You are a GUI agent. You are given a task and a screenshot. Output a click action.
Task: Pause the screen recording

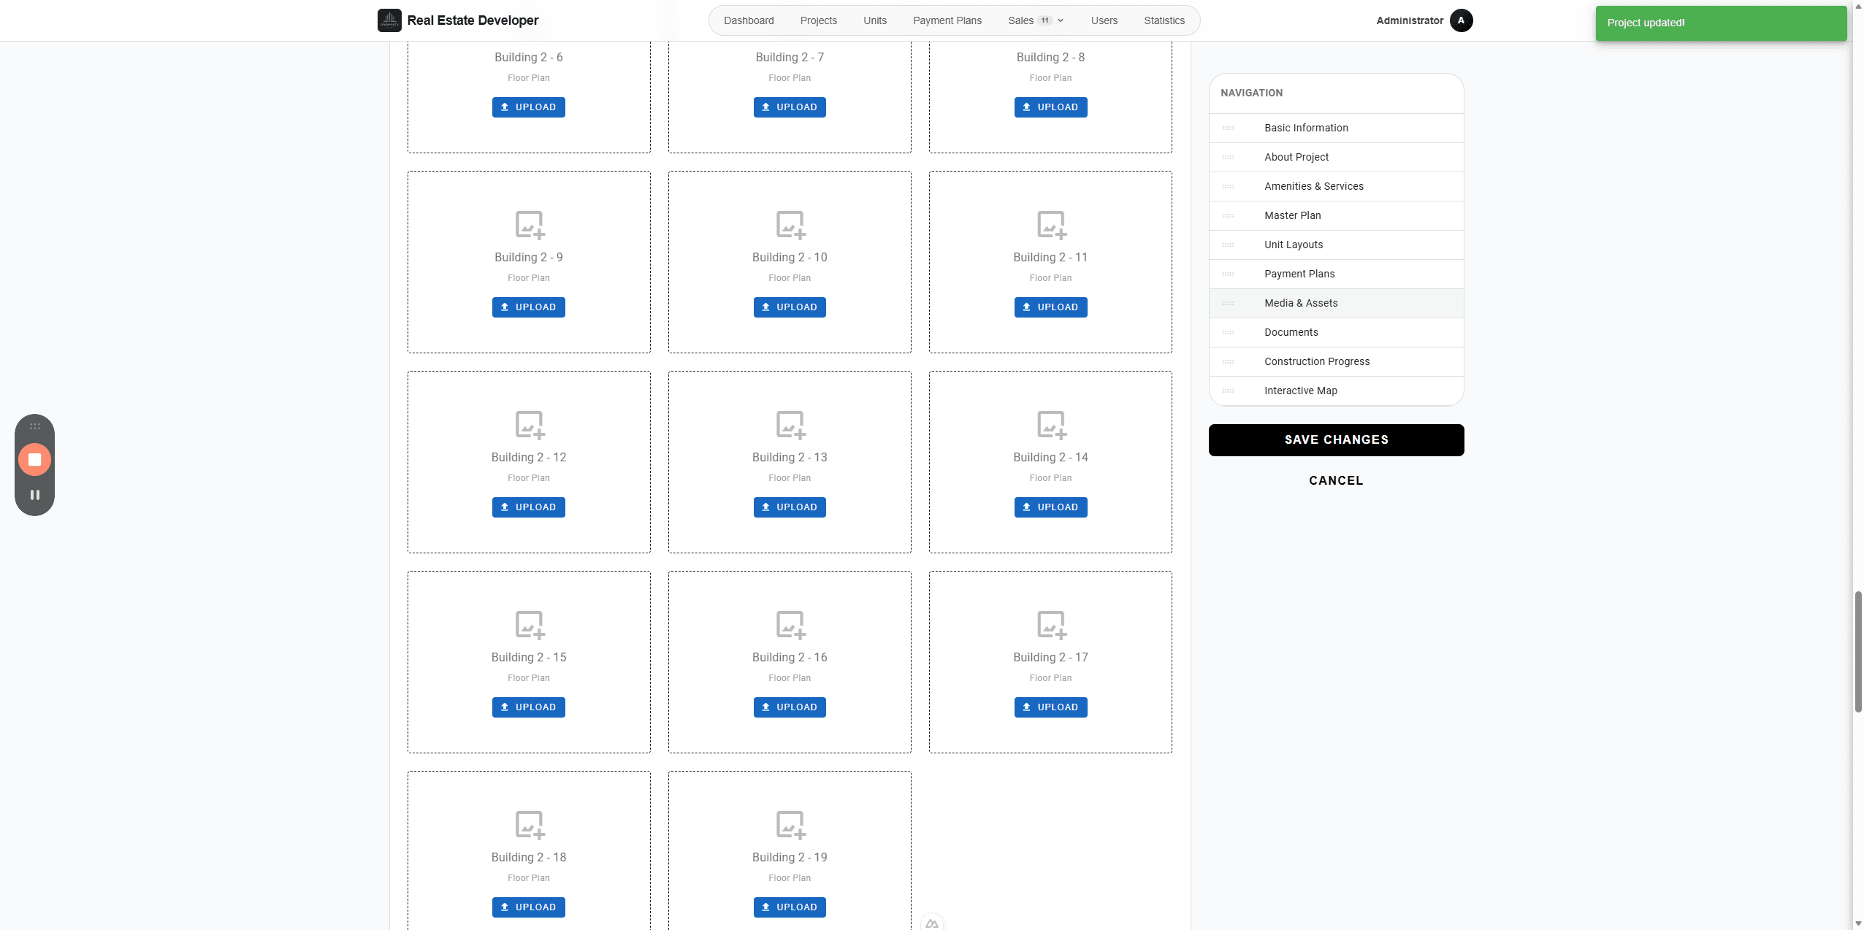coord(34,495)
